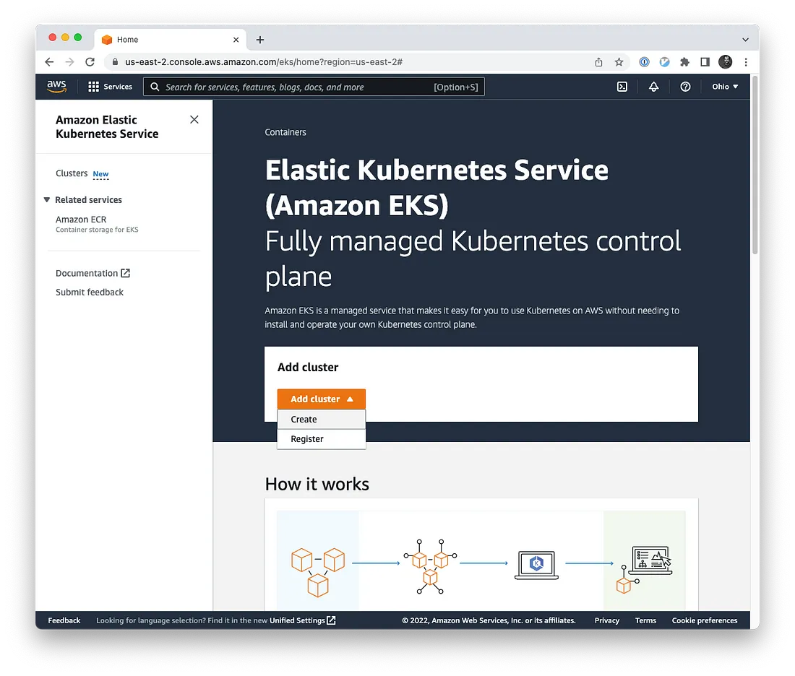Viewport: 795px width, 676px height.
Task: Reload the page
Action: click(90, 62)
